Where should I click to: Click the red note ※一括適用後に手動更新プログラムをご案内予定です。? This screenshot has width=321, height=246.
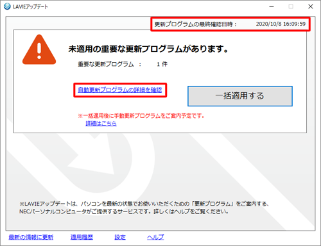[x=141, y=116]
